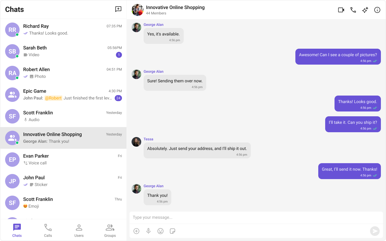Open the AI assistant sparkle icon
The height and width of the screenshot is (241, 386).
tap(365, 10)
